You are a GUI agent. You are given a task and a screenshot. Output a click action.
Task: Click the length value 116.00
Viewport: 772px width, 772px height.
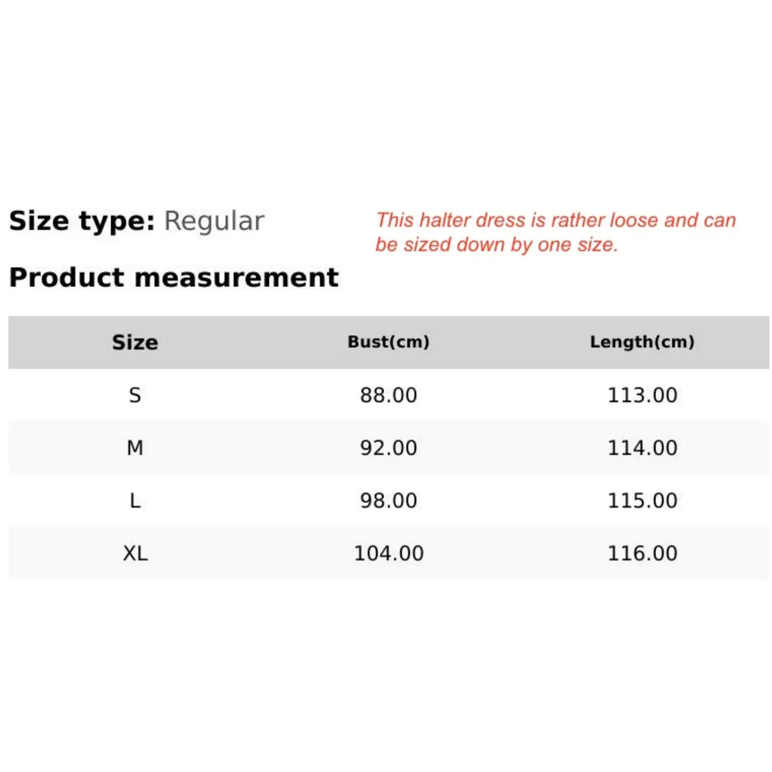[x=642, y=553]
